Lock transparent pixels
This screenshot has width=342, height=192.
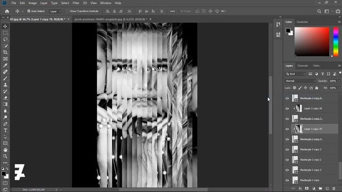tap(294, 88)
